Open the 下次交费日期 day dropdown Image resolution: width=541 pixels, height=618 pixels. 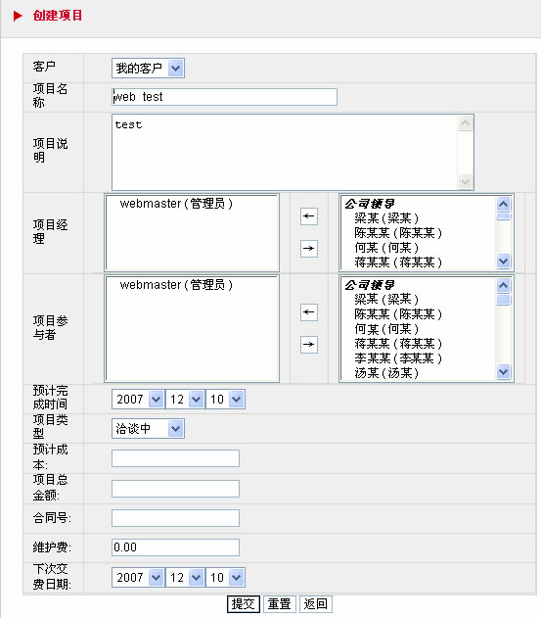[x=225, y=578]
